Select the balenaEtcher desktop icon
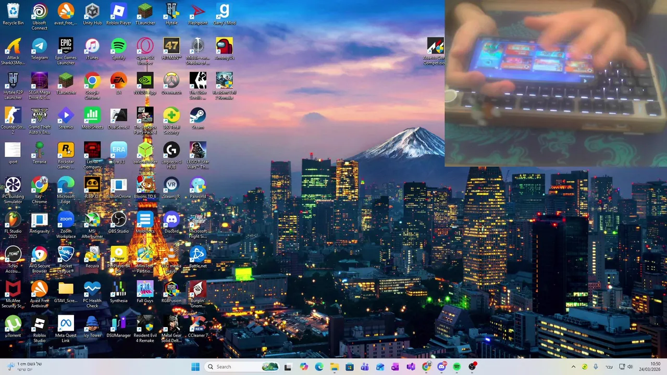 click(145, 153)
